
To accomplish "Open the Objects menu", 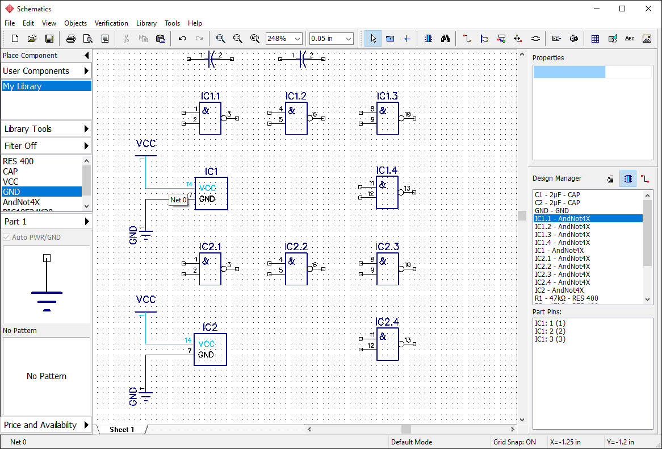I will [x=75, y=23].
